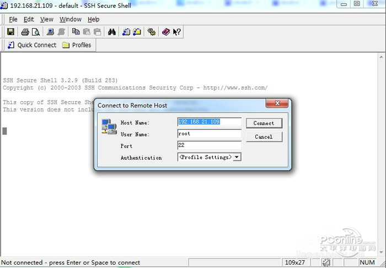
Task: Open the Profiles folder button
Action: coord(77,45)
